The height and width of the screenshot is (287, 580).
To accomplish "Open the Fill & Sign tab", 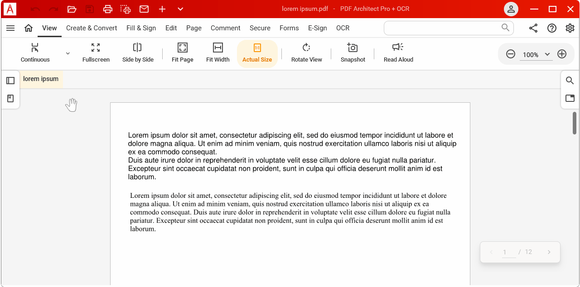I will 141,28.
